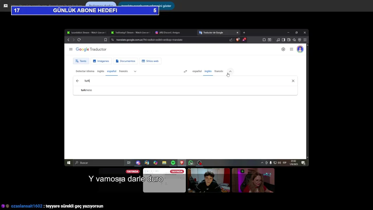The height and width of the screenshot is (210, 373).
Task: Open the Brave browser taskbar icon
Action: pos(182,163)
